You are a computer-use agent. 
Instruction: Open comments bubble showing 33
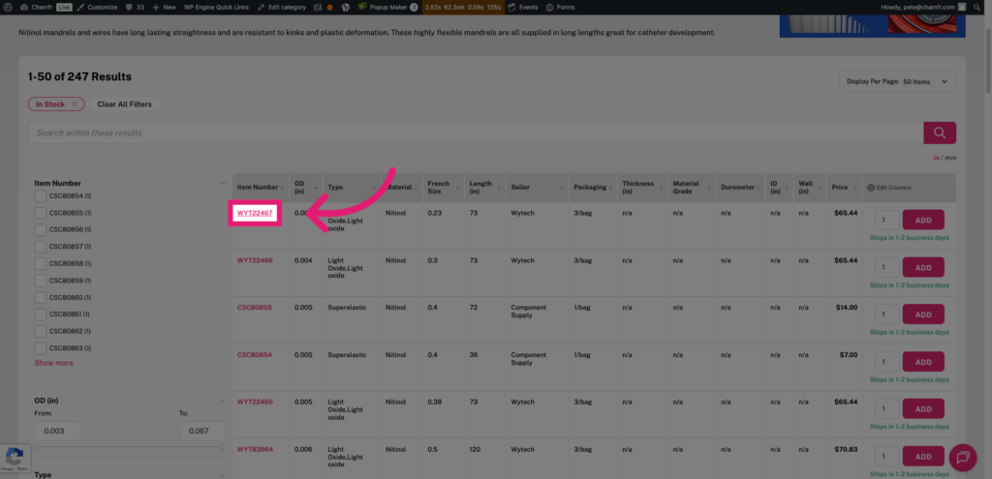(134, 7)
